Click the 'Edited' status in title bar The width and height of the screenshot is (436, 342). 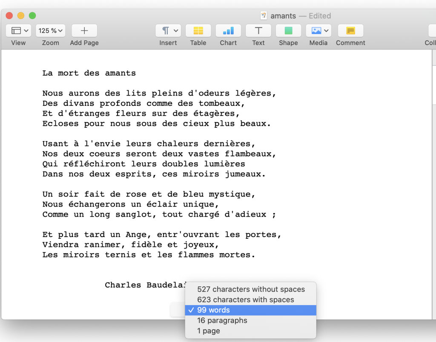pos(320,16)
